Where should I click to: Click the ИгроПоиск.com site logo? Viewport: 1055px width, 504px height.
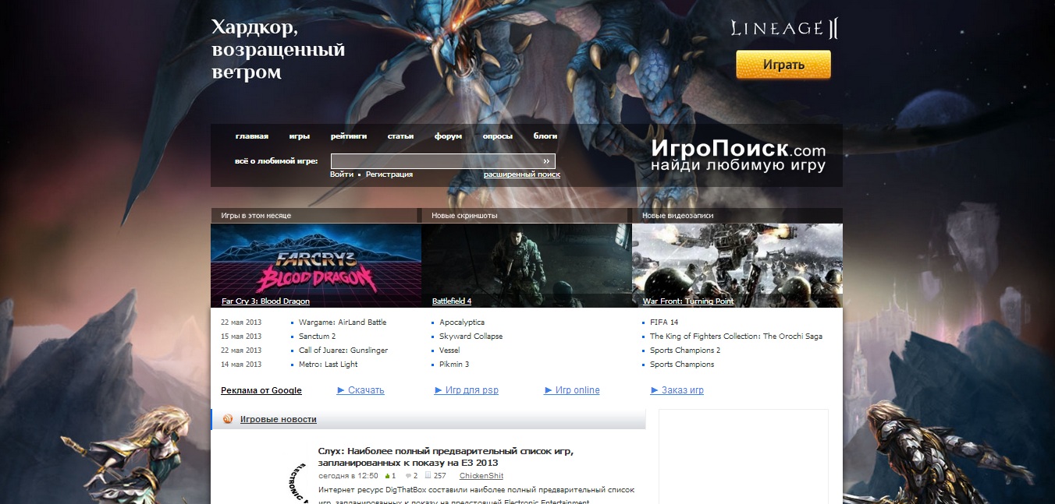pyautogui.click(x=738, y=156)
